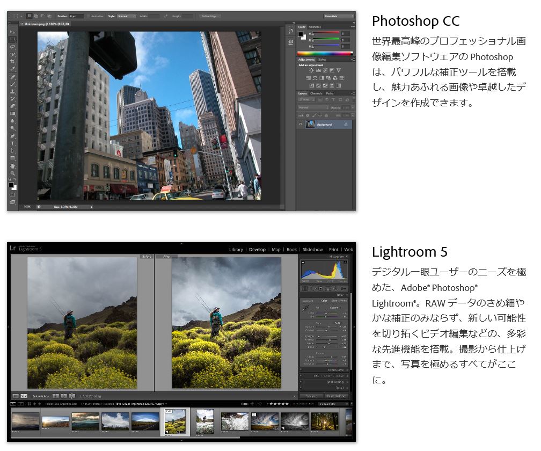541x451 pixels.
Task: Toggle the Lock all icon in Layers panel
Action: 326,115
